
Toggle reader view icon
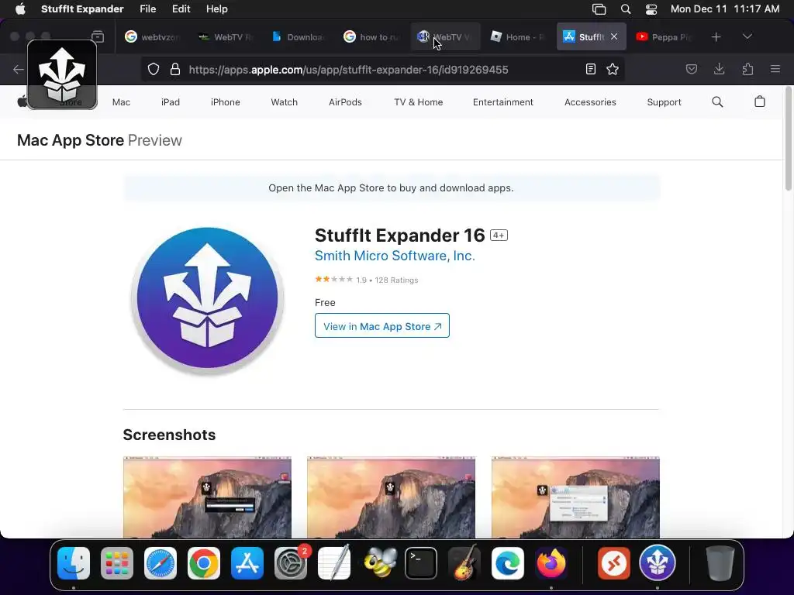[x=590, y=69]
